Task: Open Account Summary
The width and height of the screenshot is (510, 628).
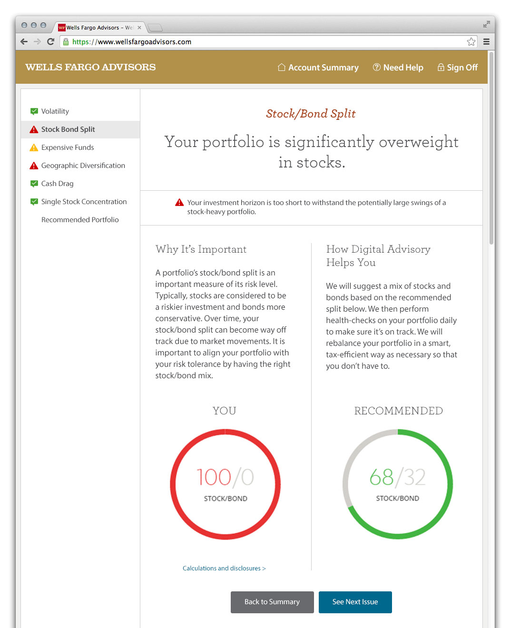Action: coord(324,68)
